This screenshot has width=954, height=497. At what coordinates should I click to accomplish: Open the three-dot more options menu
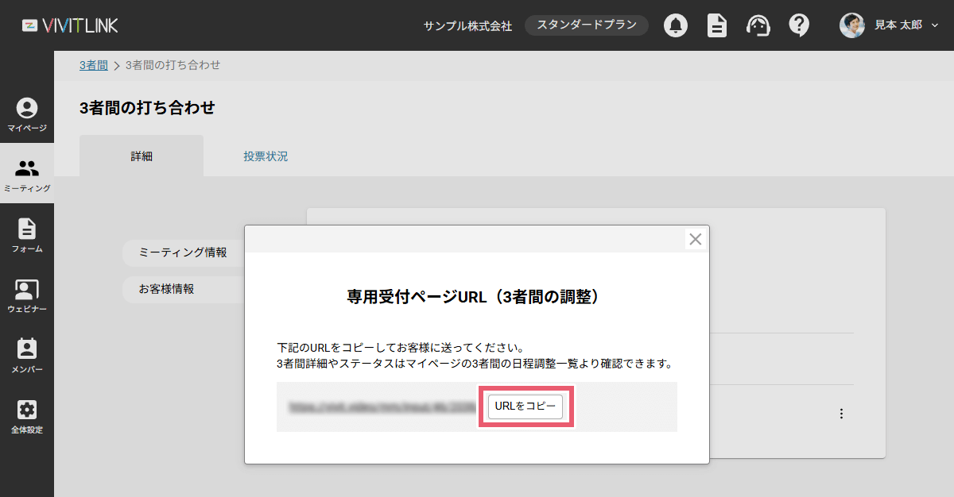click(x=841, y=414)
